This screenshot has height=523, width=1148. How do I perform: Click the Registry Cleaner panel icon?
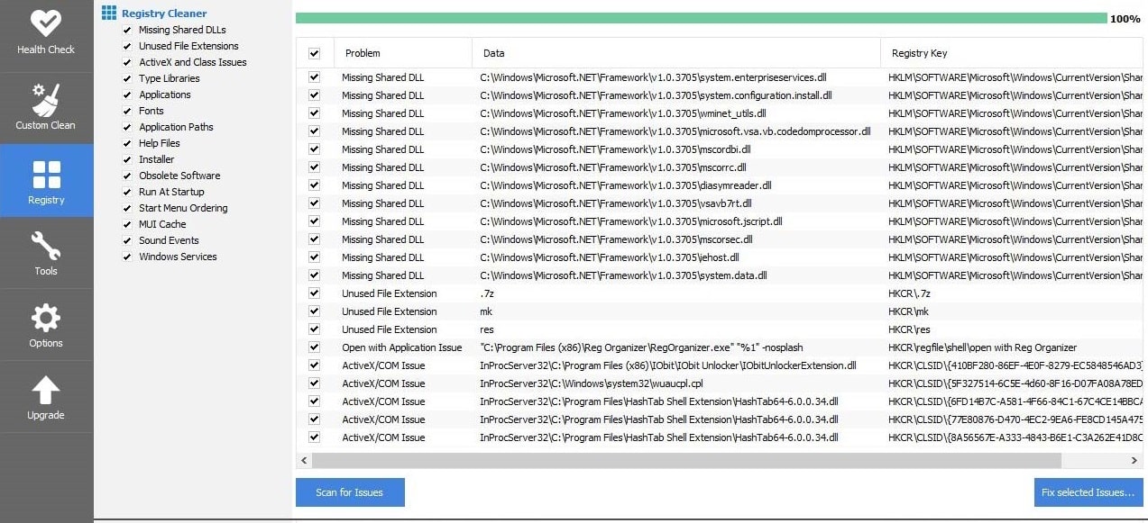tap(108, 12)
